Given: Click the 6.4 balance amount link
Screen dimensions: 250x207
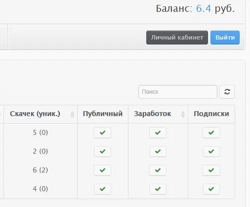Looking at the screenshot, I should (204, 8).
